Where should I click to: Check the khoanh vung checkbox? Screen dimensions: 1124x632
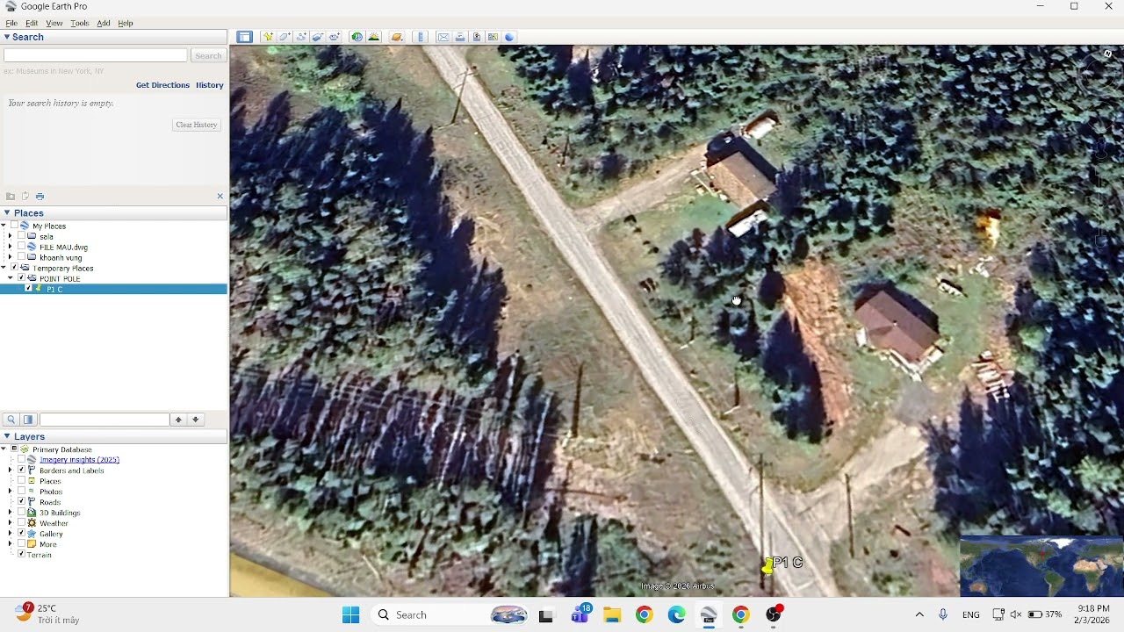(x=21, y=257)
